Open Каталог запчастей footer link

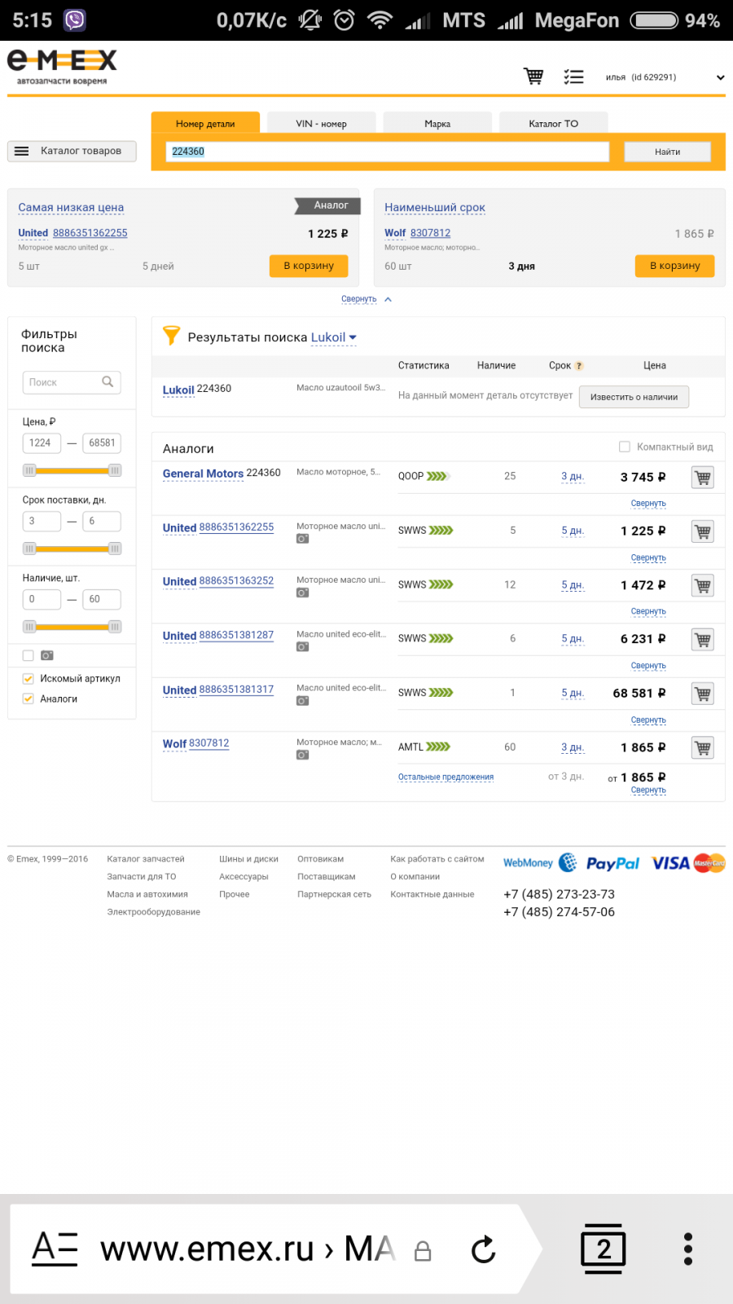tap(146, 859)
